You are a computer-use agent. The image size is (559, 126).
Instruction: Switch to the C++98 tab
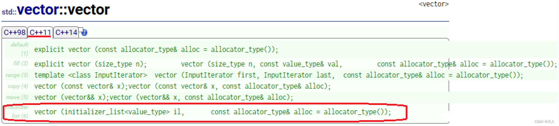point(14,32)
